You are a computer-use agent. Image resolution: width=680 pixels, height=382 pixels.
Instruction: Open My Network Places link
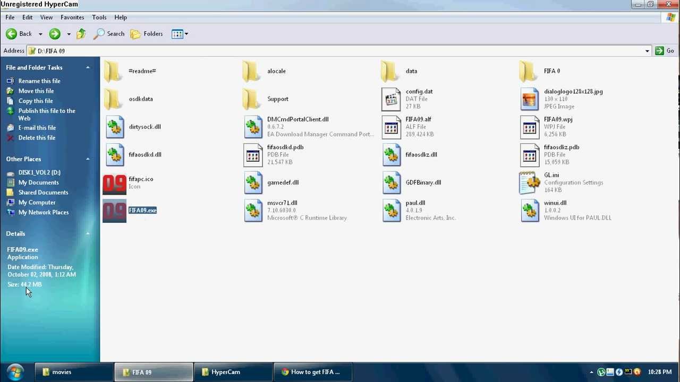pos(44,212)
